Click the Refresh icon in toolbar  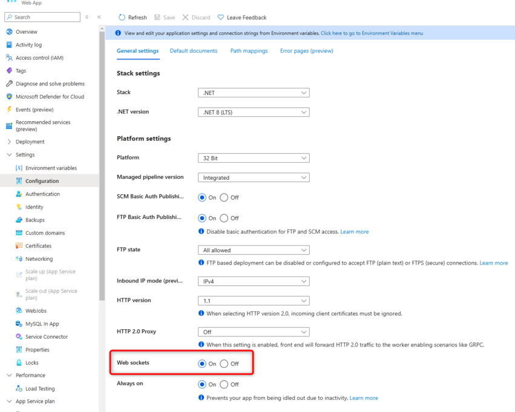point(122,18)
